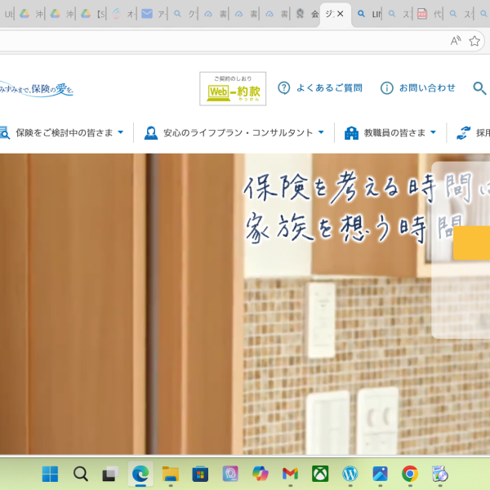Image resolution: width=490 pixels, height=490 pixels.
Task: Open Gmail from the taskbar
Action: coord(290,474)
